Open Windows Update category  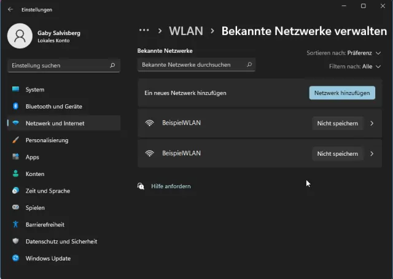point(64,258)
